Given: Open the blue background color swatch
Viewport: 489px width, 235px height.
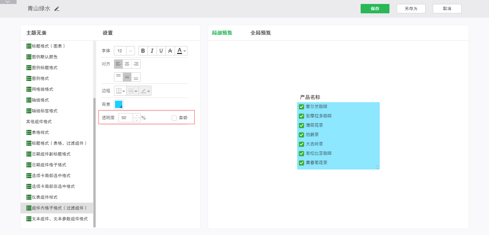Looking at the screenshot, I should click(x=119, y=104).
